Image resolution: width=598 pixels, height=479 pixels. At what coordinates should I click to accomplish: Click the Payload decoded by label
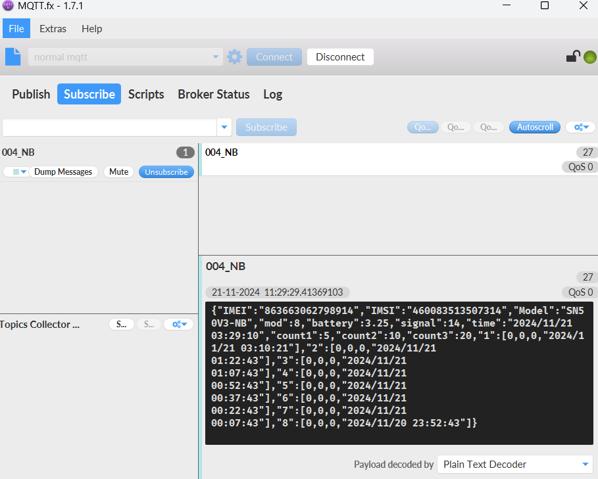tap(393, 465)
